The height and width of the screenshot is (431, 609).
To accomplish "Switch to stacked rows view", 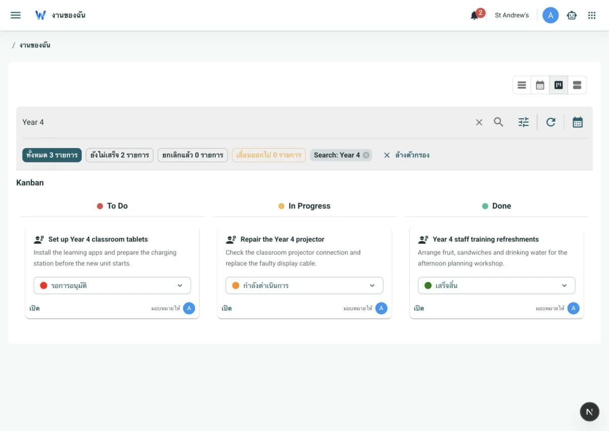I will coord(577,85).
